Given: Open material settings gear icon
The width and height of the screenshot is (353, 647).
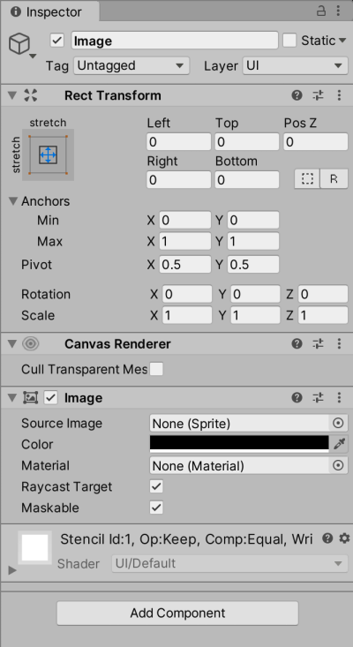Looking at the screenshot, I should tap(344, 538).
